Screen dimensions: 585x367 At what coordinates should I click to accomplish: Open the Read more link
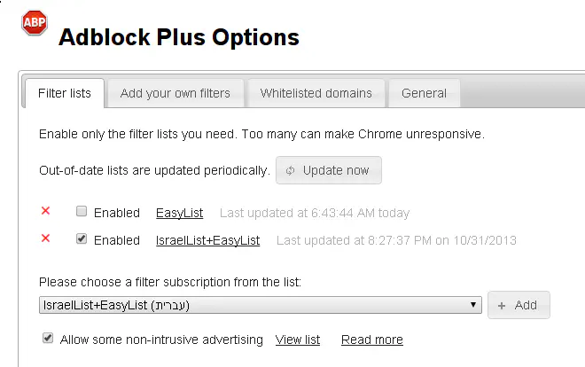[371, 340]
